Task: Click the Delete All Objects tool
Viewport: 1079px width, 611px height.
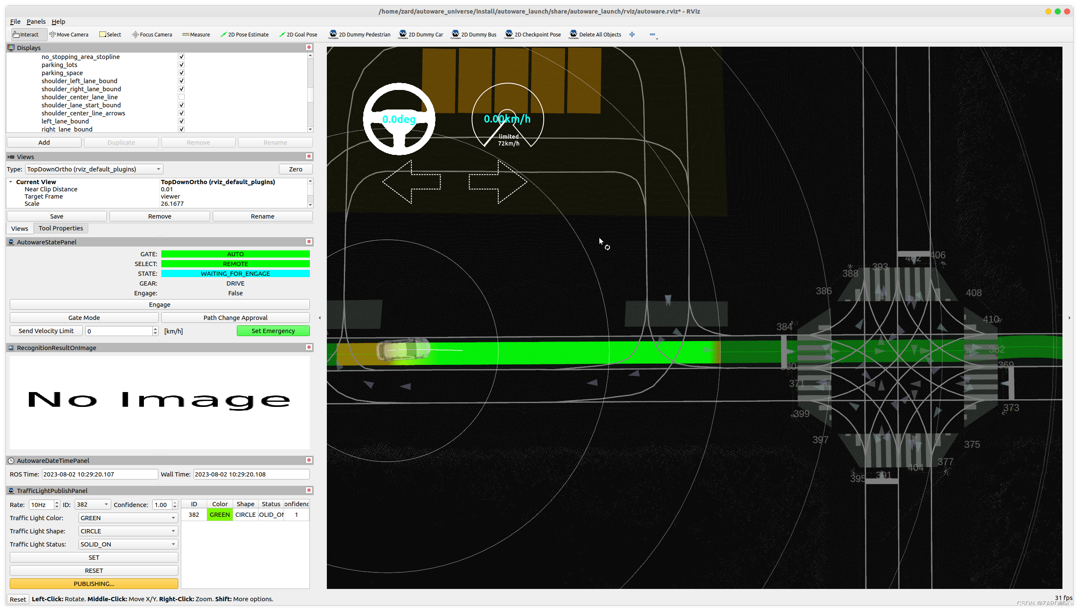Action: 595,35
